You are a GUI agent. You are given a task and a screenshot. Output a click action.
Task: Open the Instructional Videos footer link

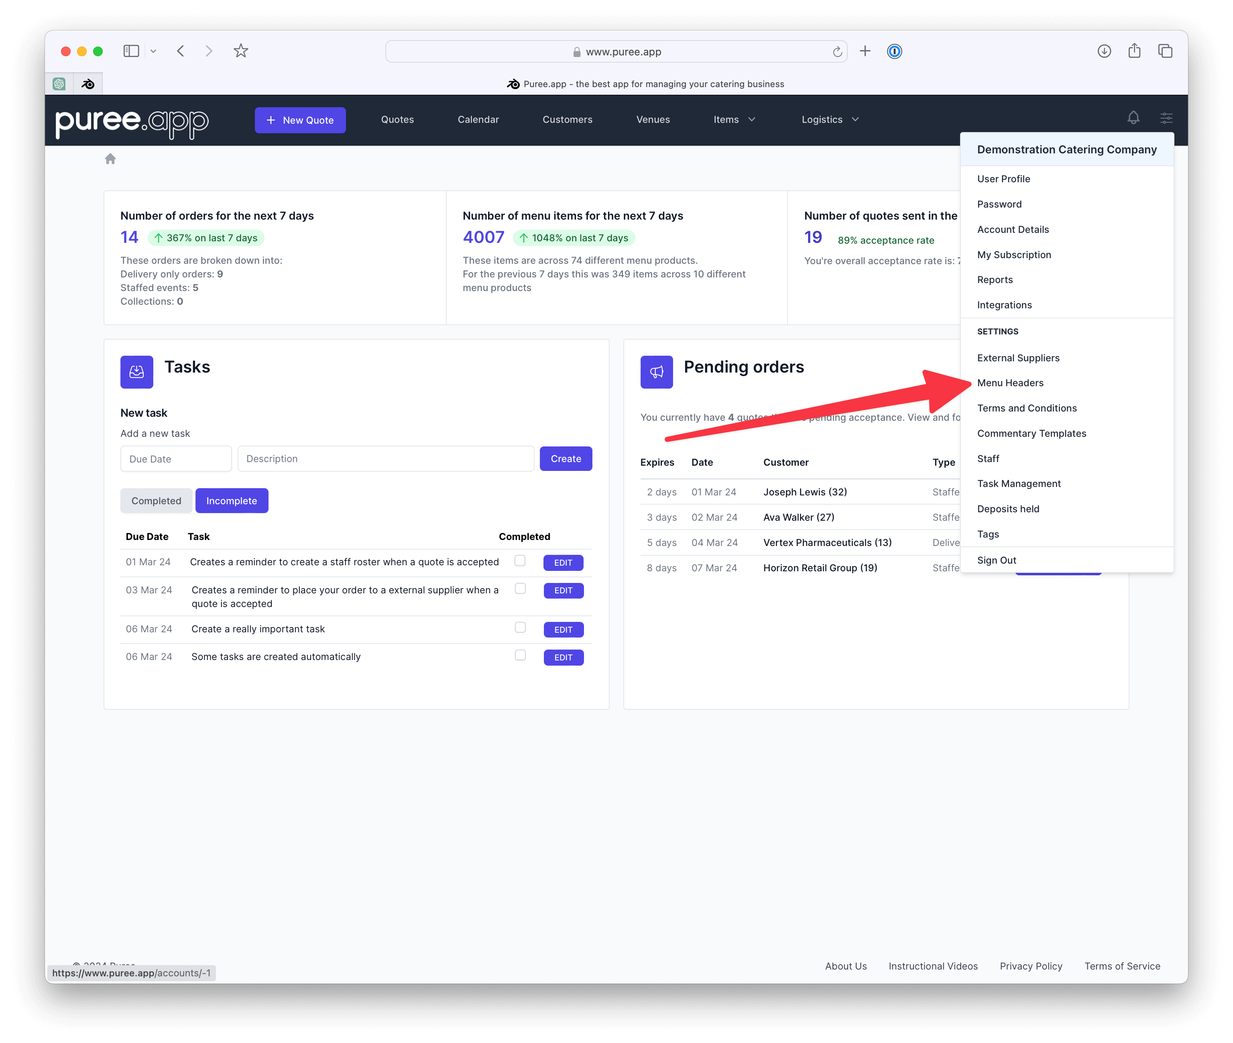click(x=933, y=966)
